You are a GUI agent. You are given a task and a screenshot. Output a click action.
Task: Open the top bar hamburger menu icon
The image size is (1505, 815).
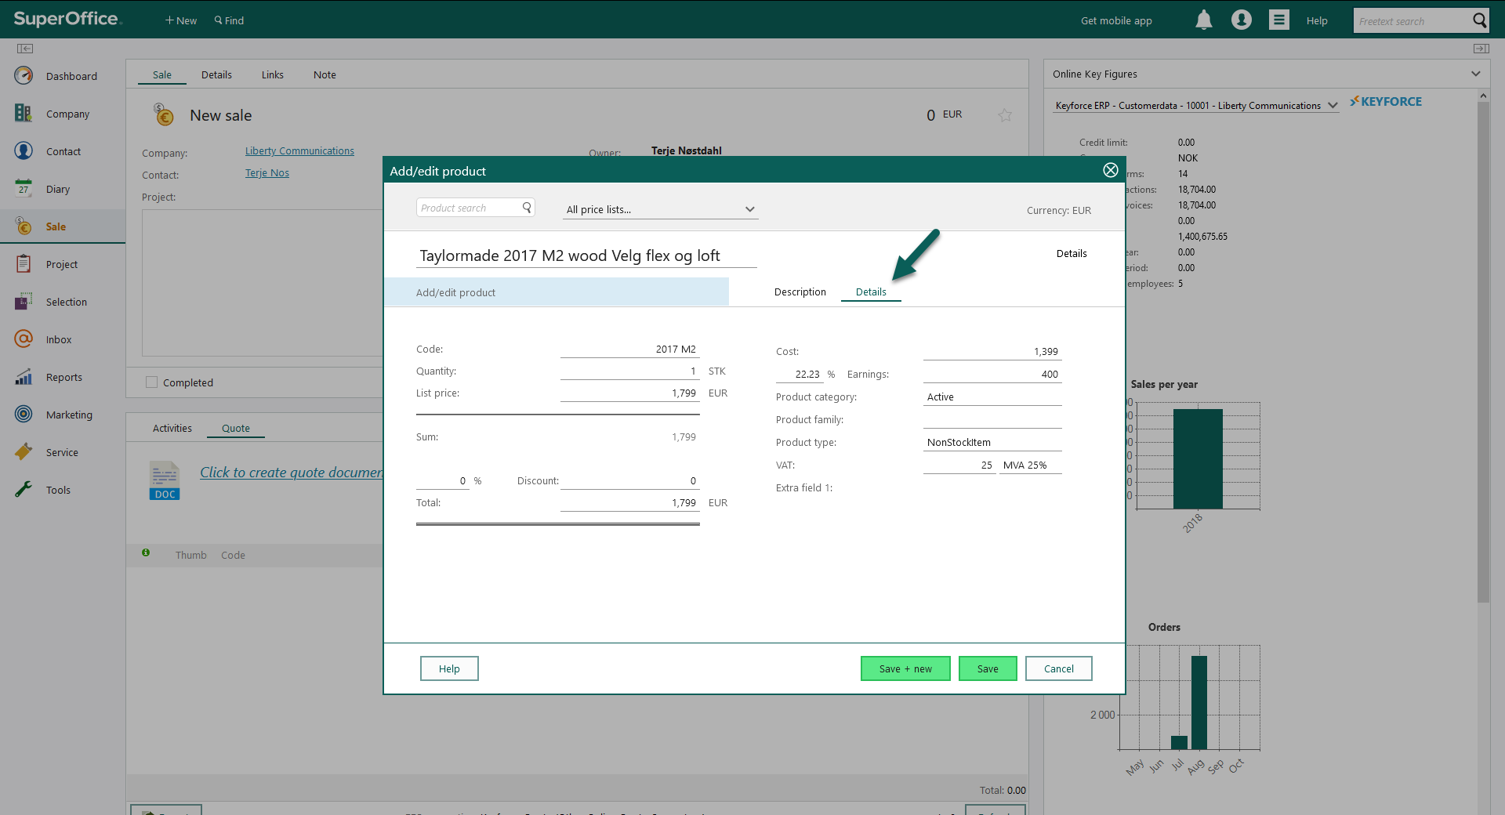click(1279, 20)
